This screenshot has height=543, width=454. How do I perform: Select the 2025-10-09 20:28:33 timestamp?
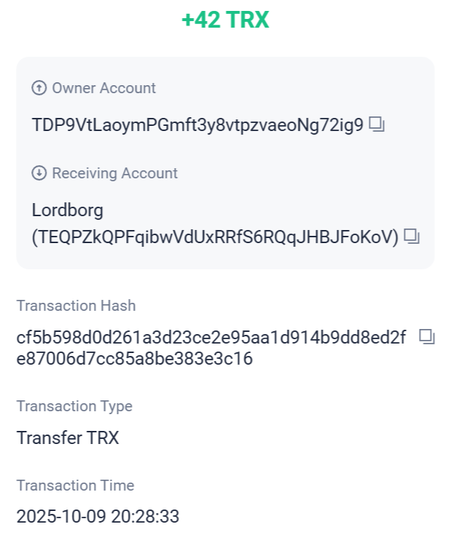tap(98, 518)
